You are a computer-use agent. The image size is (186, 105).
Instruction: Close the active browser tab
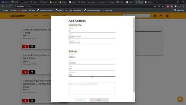[142, 2]
